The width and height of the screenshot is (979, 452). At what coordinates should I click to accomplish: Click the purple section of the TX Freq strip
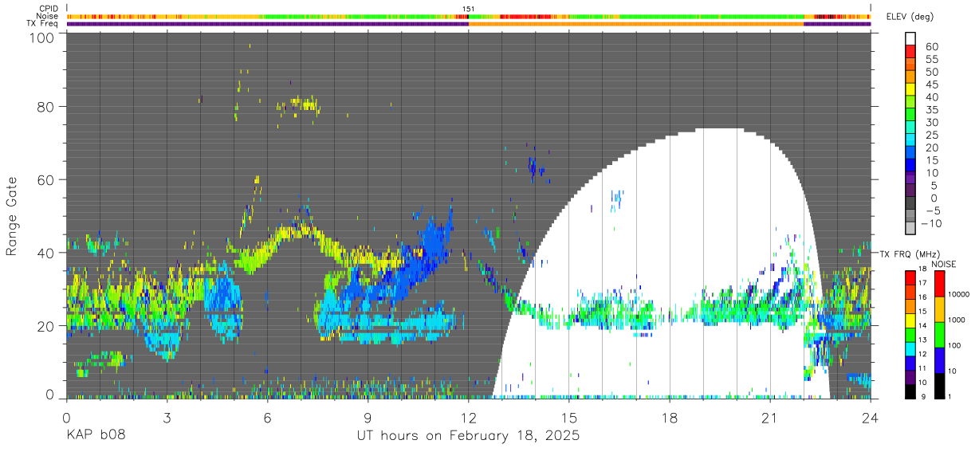[267, 24]
